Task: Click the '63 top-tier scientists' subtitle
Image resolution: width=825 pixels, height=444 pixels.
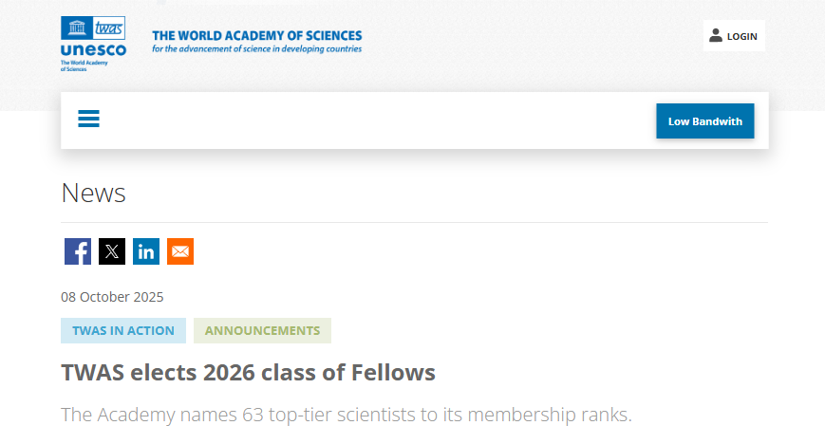Action: 346,415
